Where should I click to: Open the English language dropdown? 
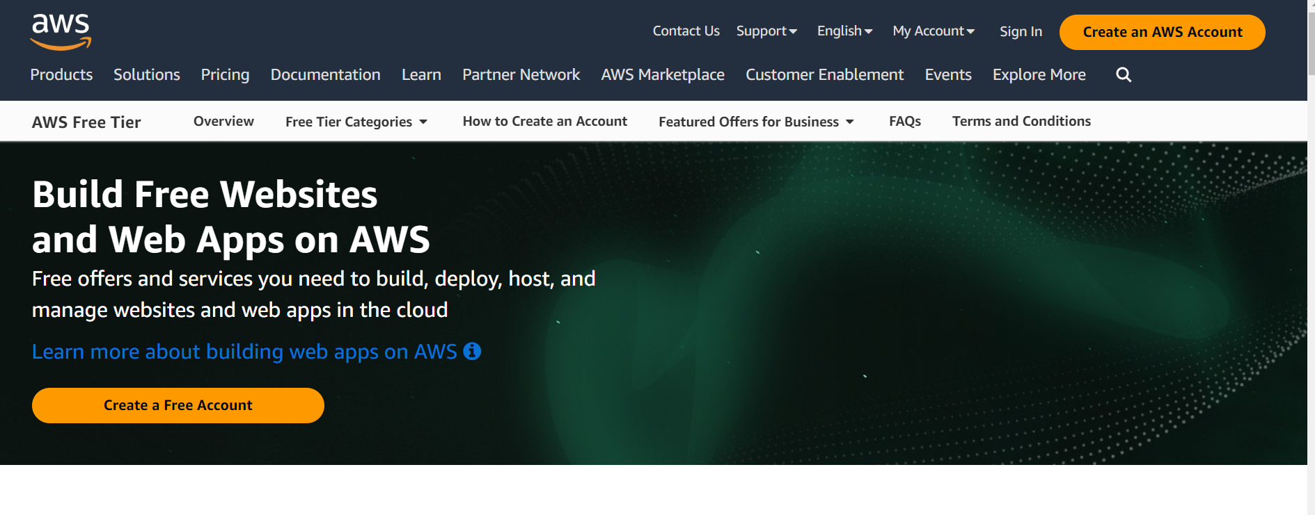[x=844, y=31]
